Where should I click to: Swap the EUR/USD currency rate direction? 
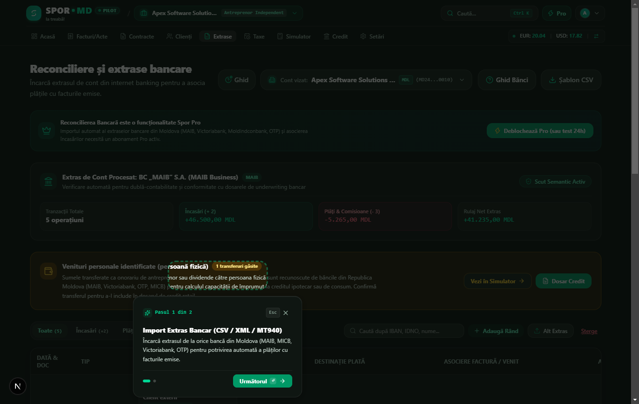[596, 36]
